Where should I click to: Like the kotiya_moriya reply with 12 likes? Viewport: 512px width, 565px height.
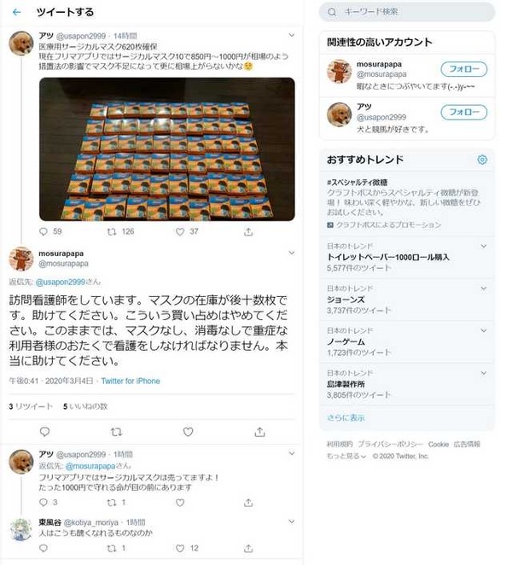coord(180,549)
